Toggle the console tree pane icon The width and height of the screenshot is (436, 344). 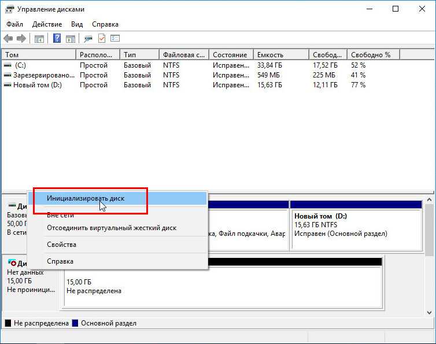(39, 39)
